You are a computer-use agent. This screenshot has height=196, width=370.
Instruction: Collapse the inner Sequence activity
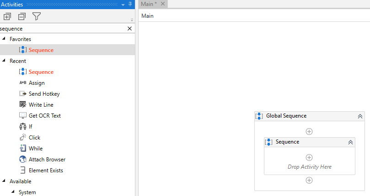[x=351, y=142]
